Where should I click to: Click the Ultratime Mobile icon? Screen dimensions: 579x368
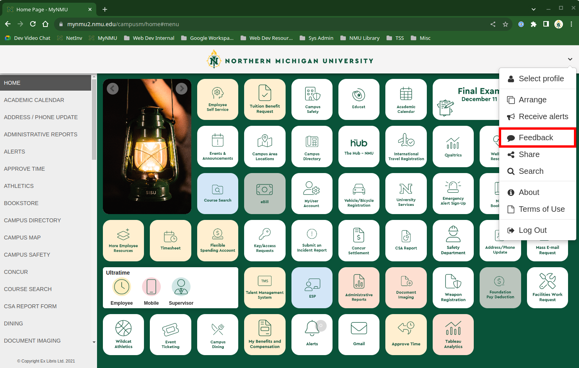click(x=151, y=287)
